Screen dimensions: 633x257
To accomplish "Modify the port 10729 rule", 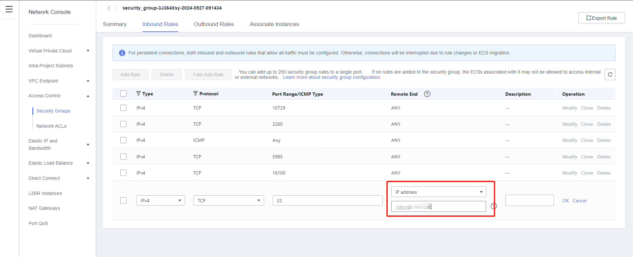I will 570,108.
